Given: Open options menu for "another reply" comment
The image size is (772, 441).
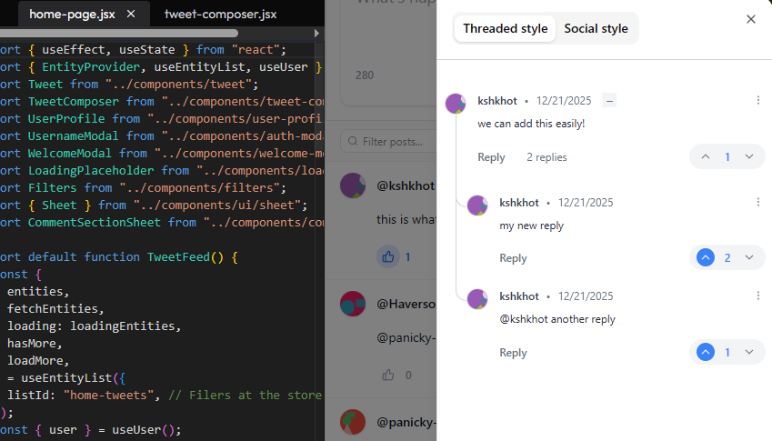Looking at the screenshot, I should point(757,296).
